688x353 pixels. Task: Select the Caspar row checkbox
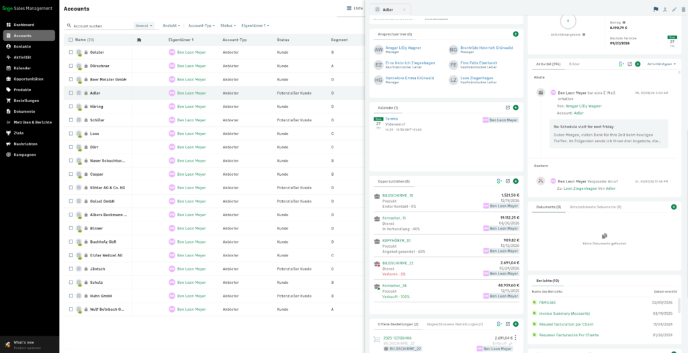click(71, 174)
